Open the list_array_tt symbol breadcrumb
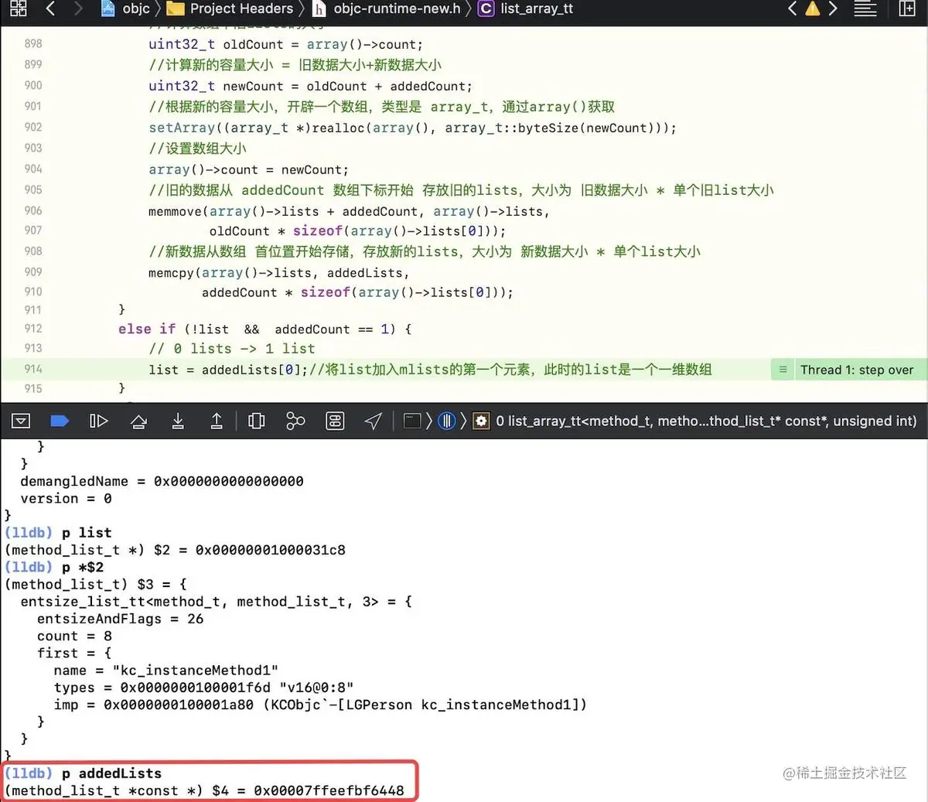 pyautogui.click(x=526, y=9)
